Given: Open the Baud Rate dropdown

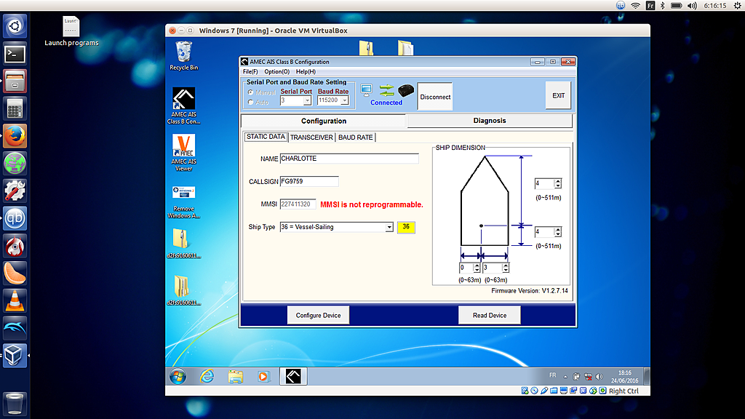Looking at the screenshot, I should tap(344, 100).
